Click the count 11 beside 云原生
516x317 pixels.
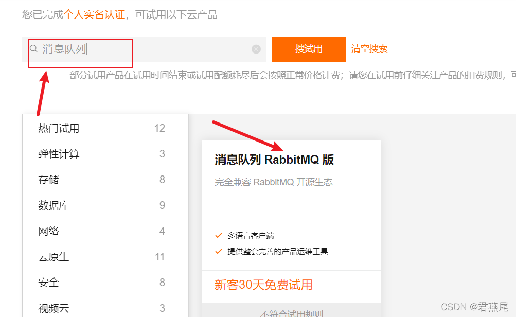click(159, 257)
